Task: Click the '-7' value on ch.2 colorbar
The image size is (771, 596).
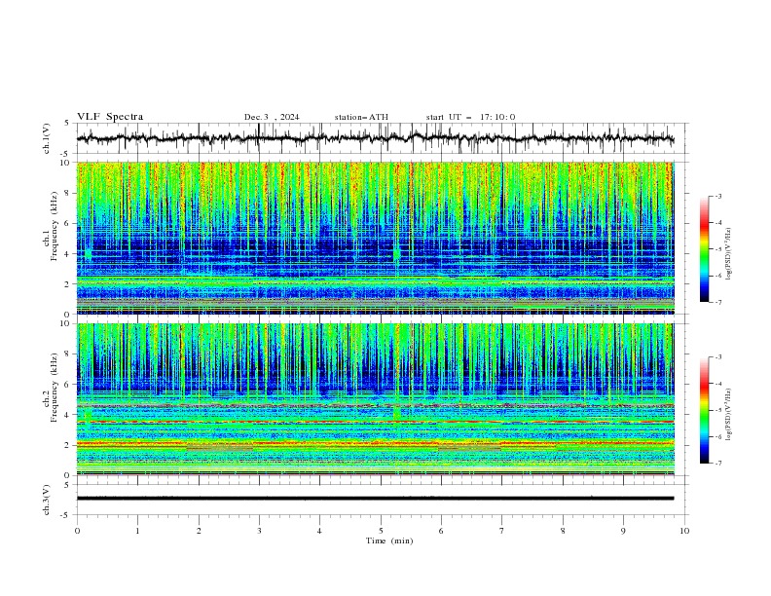Action: click(717, 463)
